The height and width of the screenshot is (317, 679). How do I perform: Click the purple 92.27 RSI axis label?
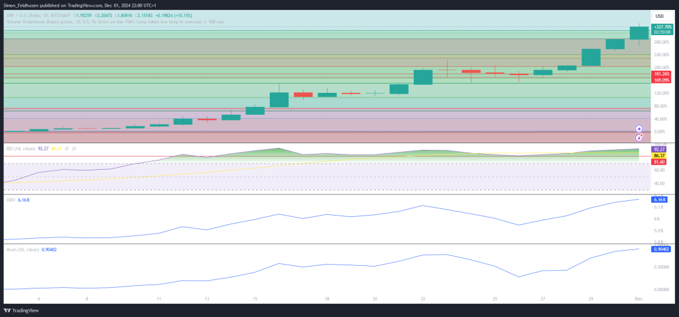(659, 149)
